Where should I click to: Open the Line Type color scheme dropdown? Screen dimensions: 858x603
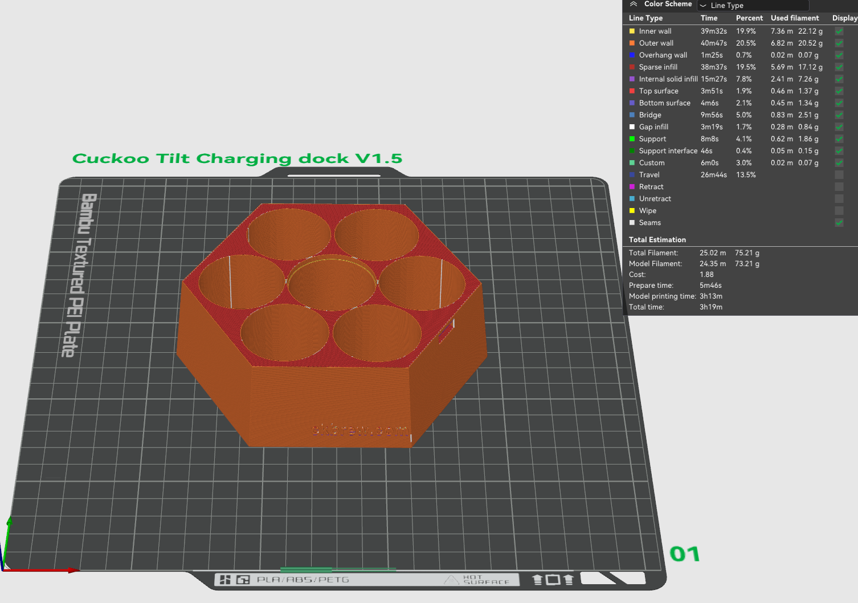point(753,5)
